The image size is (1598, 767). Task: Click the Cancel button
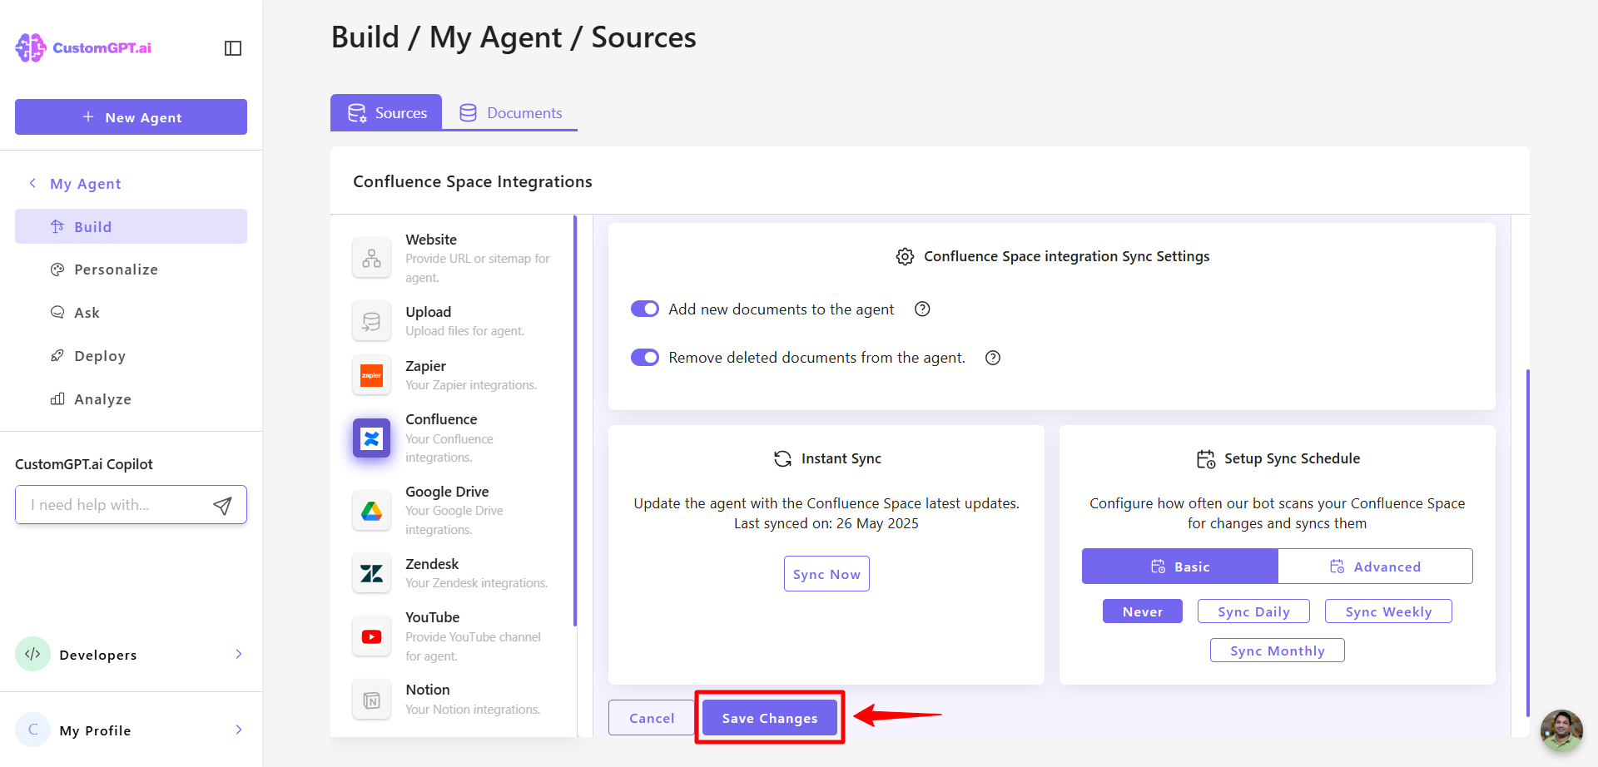point(652,718)
